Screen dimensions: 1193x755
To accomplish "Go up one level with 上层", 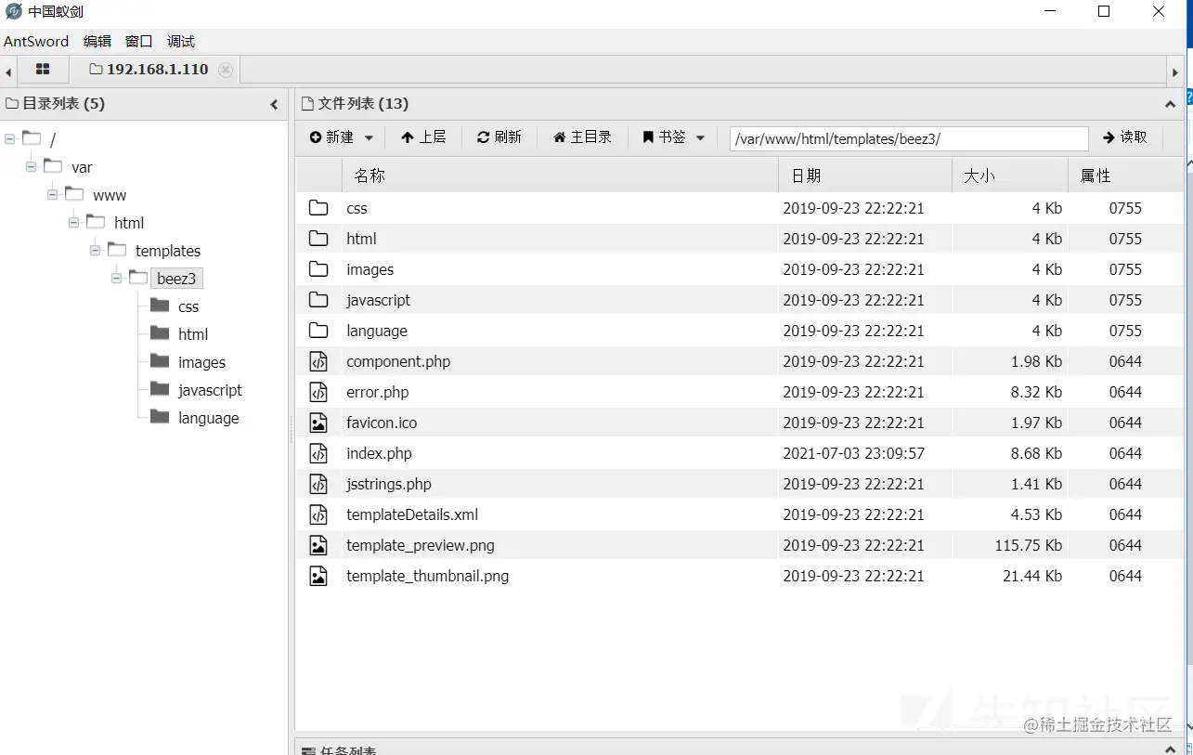I will [x=423, y=137].
